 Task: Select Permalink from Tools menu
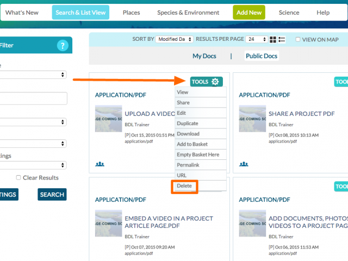click(x=201, y=165)
